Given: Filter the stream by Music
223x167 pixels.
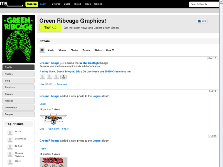Looking at the screenshot, I should point(51,50).
